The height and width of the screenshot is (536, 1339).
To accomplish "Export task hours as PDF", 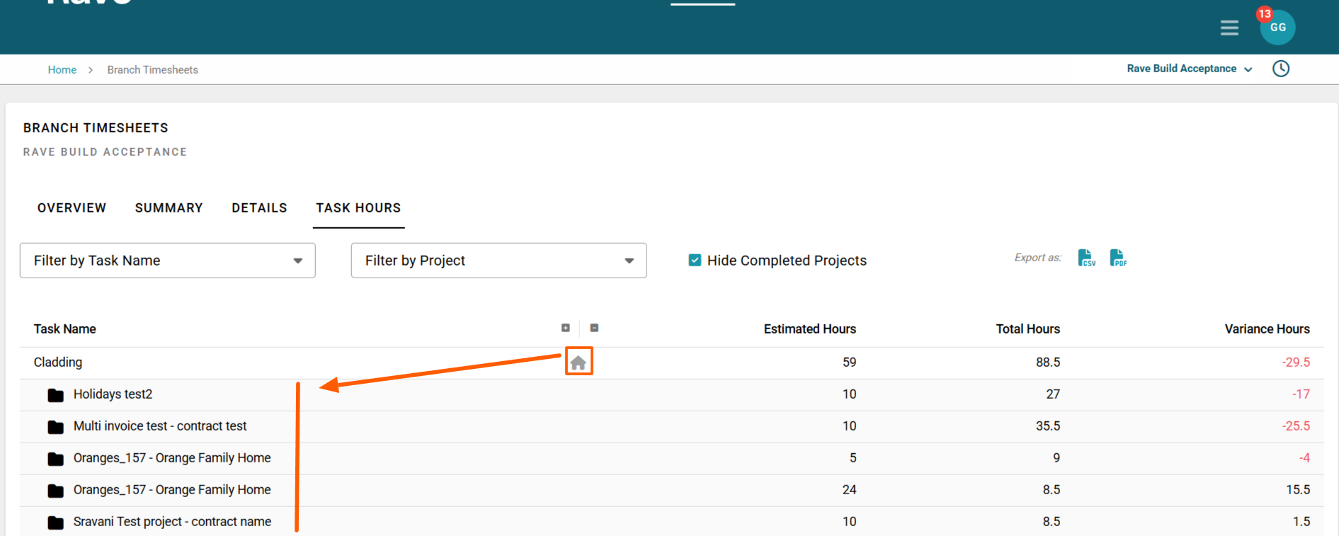I will pos(1118,258).
